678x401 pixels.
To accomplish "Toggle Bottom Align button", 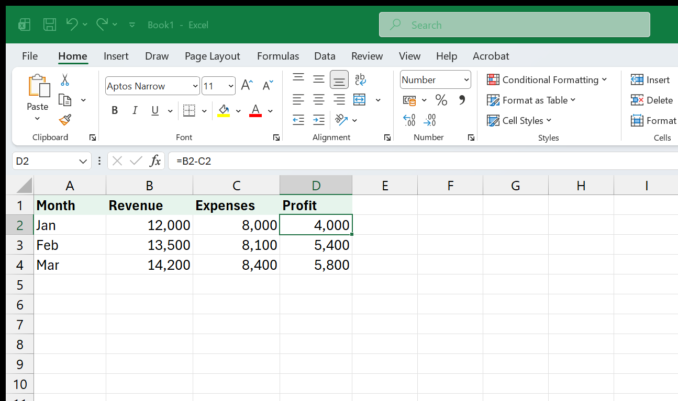I will coord(339,79).
